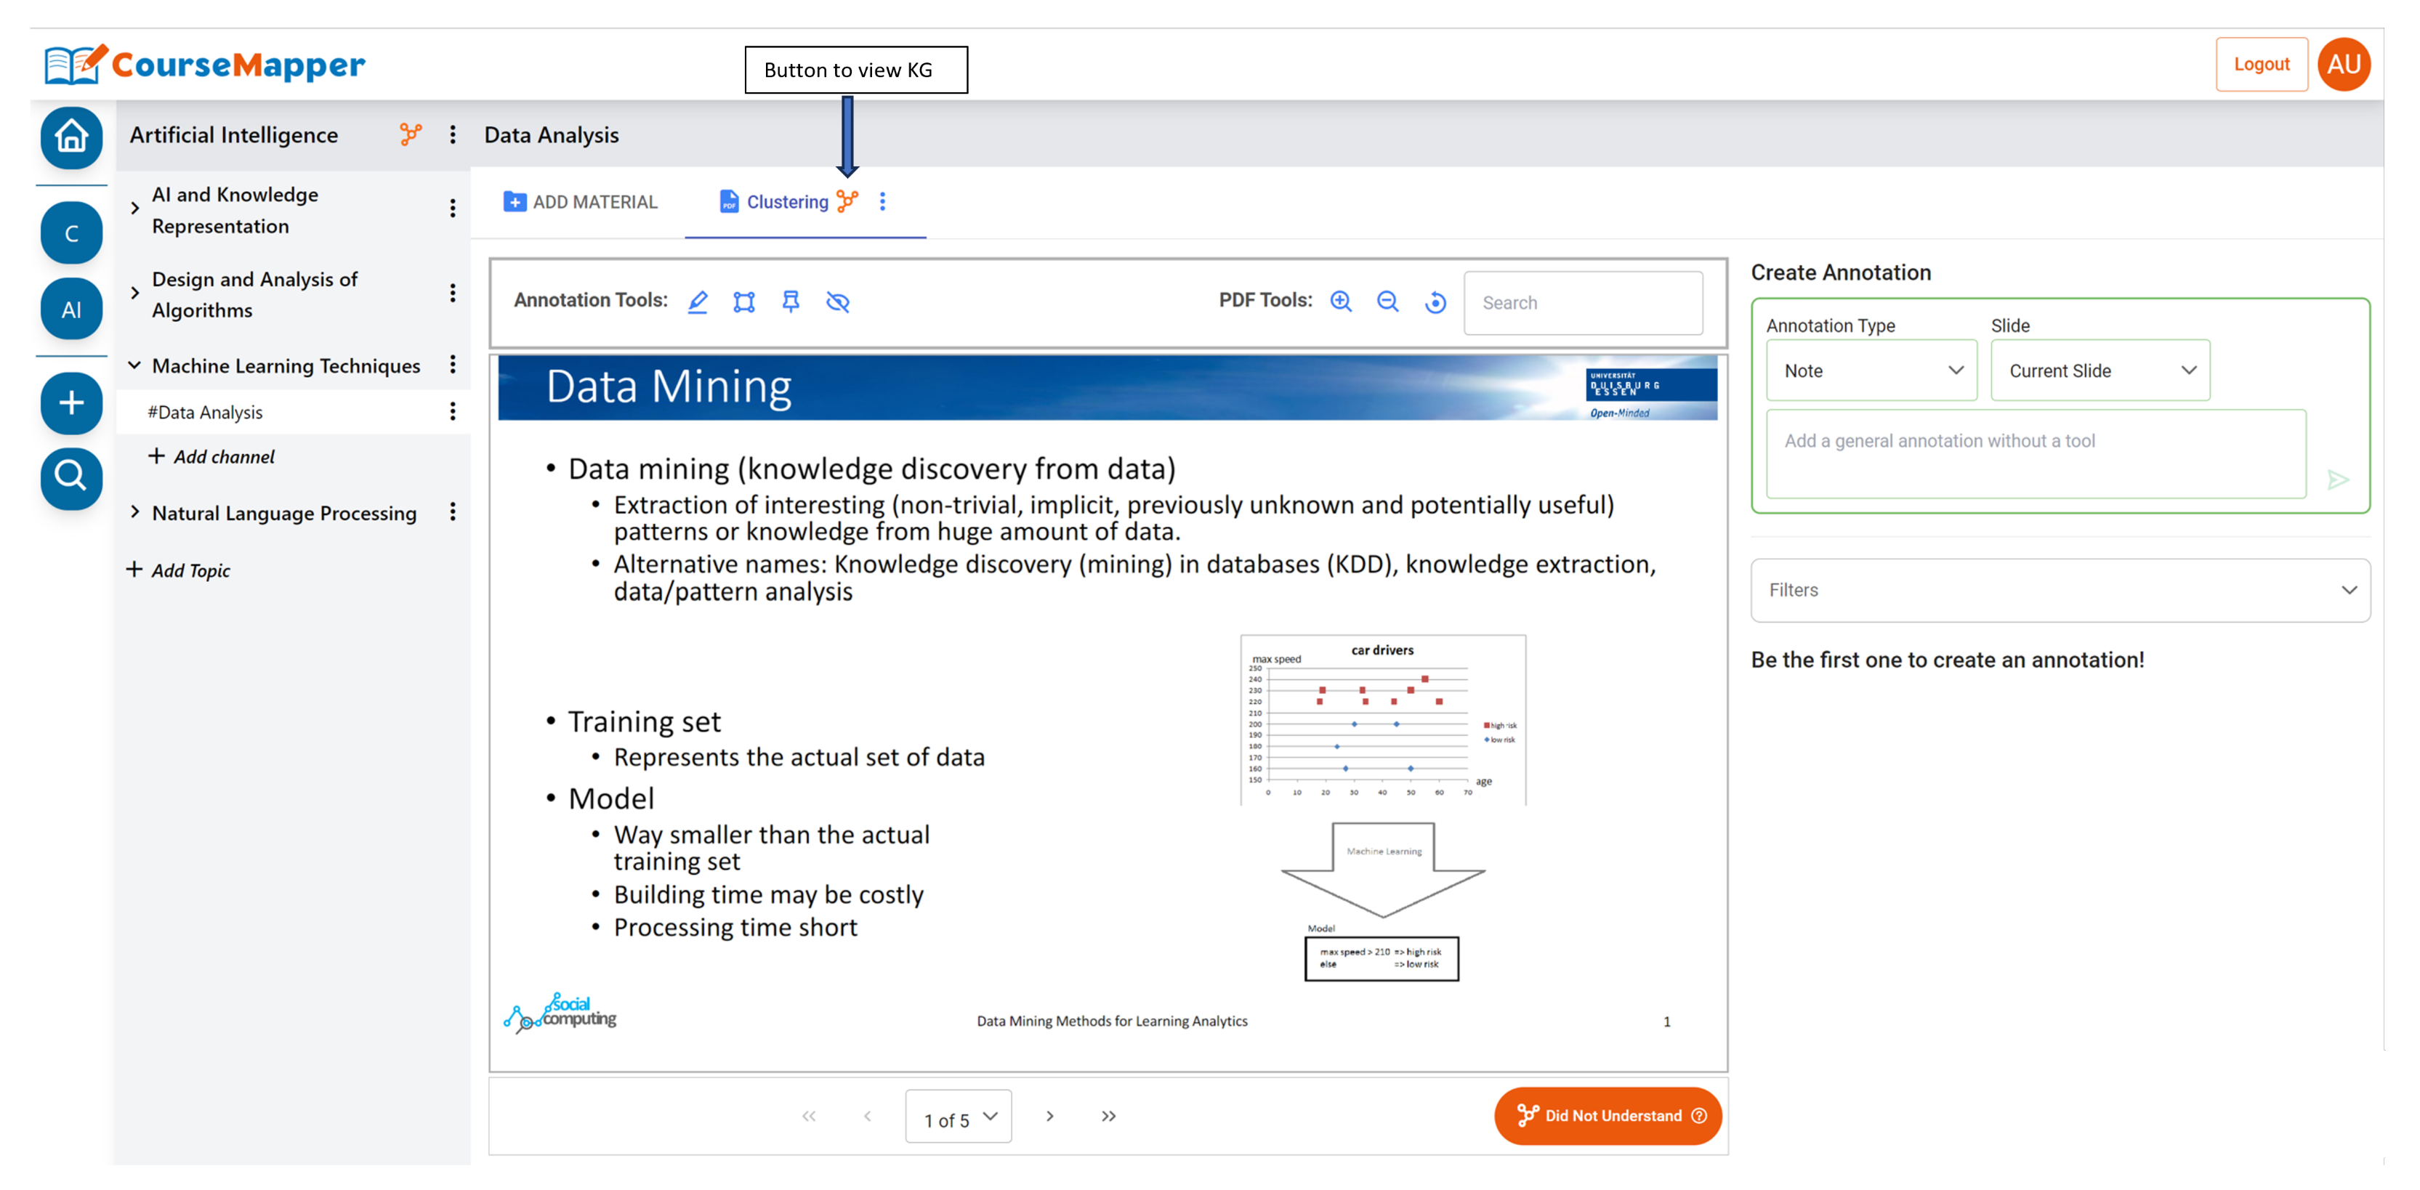Open the Current Slide dropdown
Image resolution: width=2420 pixels, height=1190 pixels.
2100,370
